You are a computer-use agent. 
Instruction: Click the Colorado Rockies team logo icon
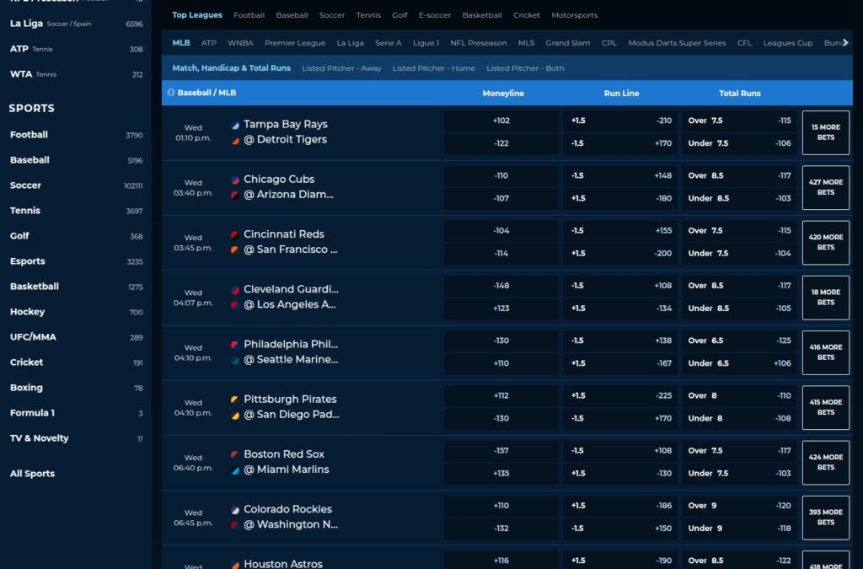point(235,510)
